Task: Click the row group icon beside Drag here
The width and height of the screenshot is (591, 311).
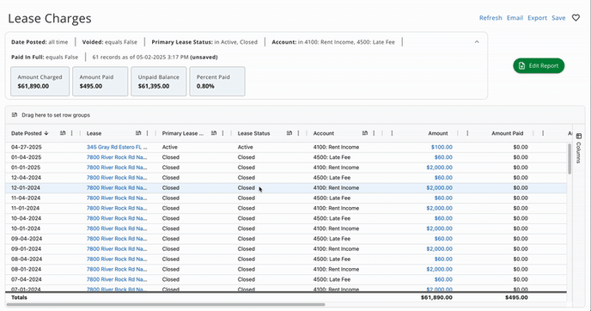Action: (15, 115)
